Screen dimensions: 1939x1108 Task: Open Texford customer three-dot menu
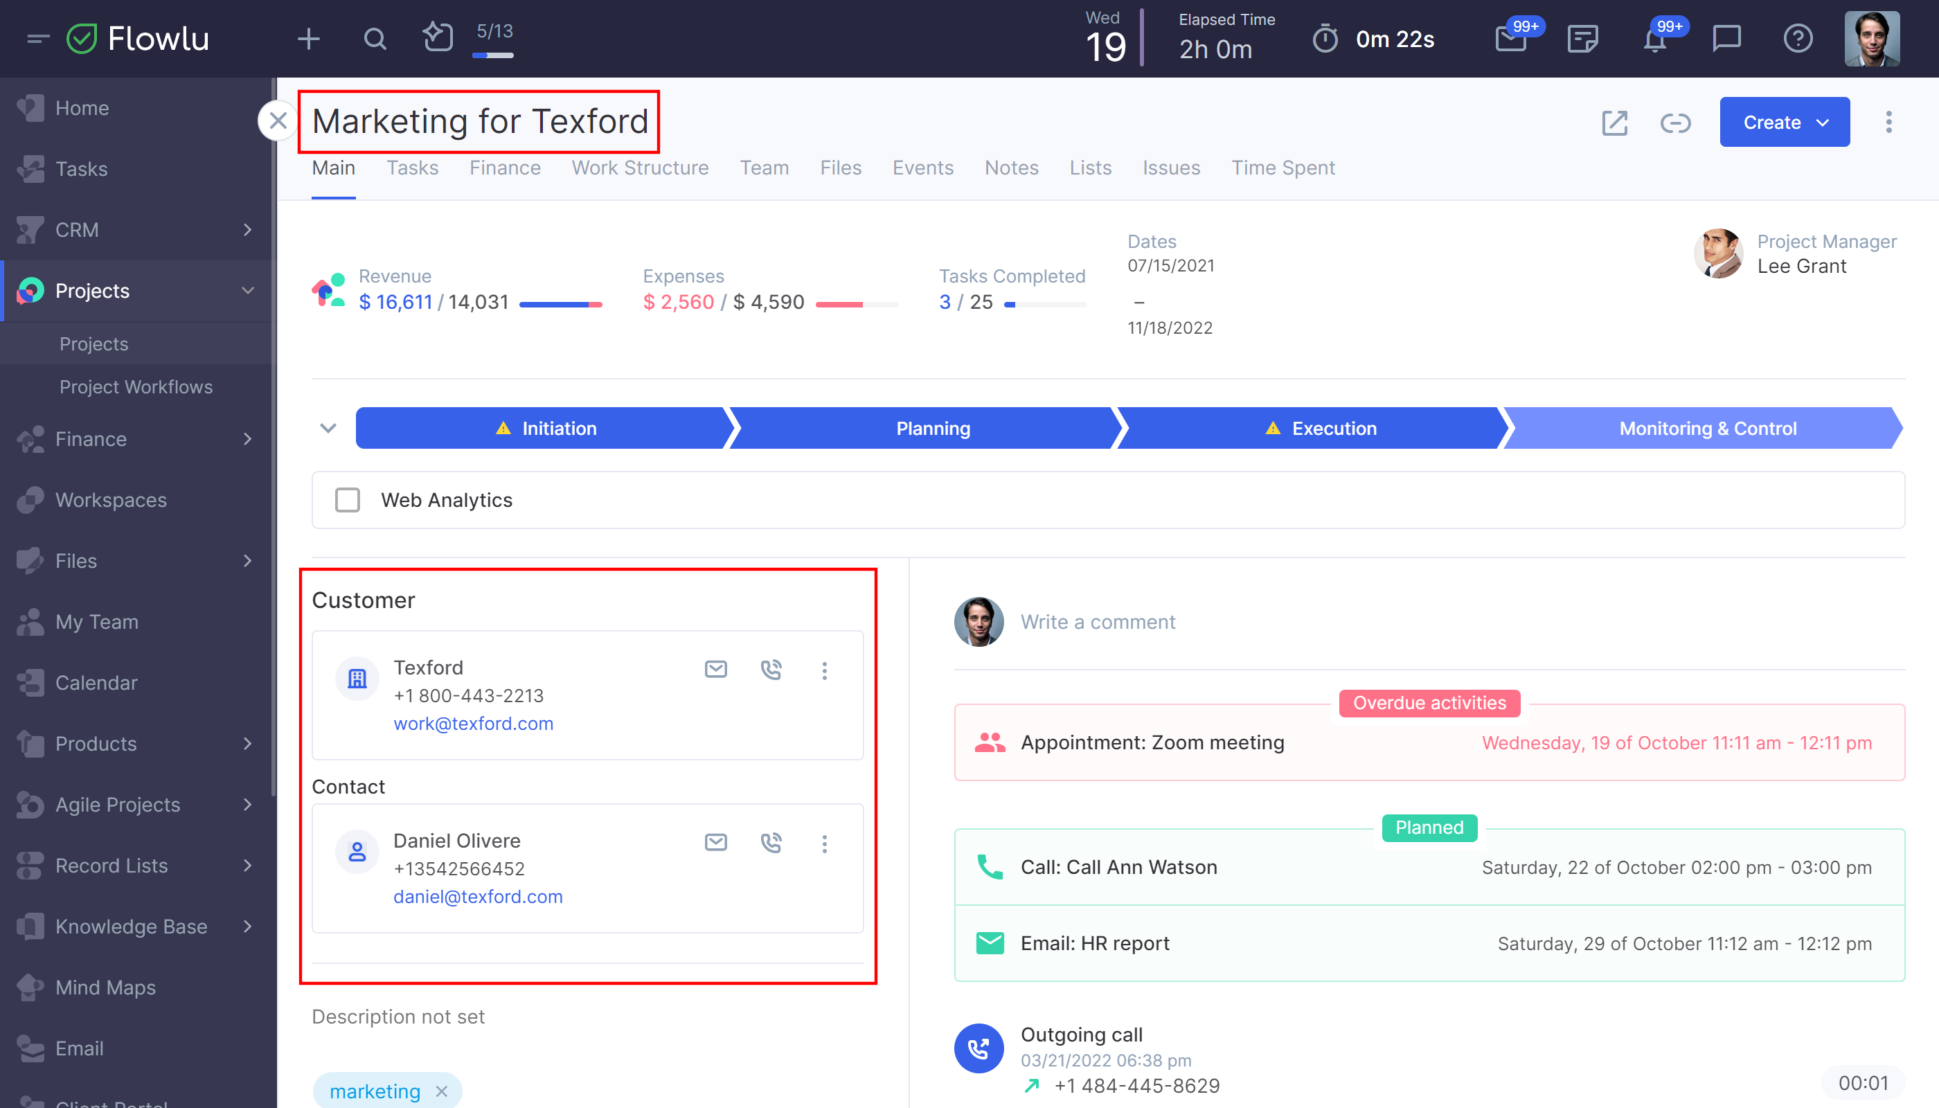[x=824, y=670]
